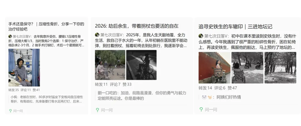Click 赞 47 on the third card
The height and width of the screenshot is (126, 301).
tap(232, 88)
